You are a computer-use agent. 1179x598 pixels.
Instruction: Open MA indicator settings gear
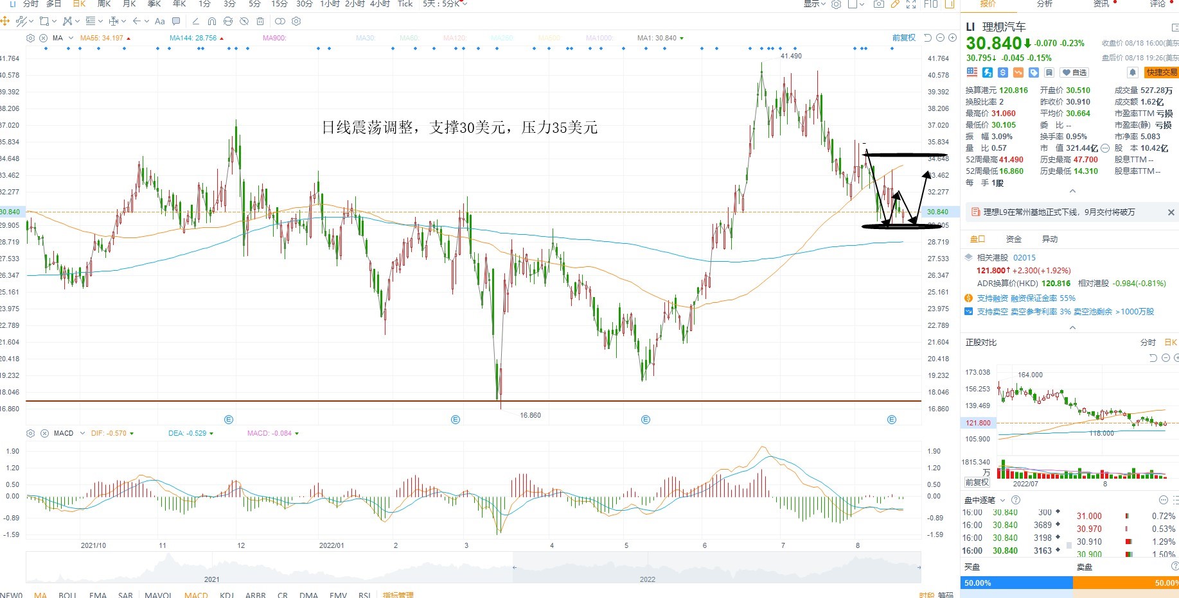[x=30, y=38]
